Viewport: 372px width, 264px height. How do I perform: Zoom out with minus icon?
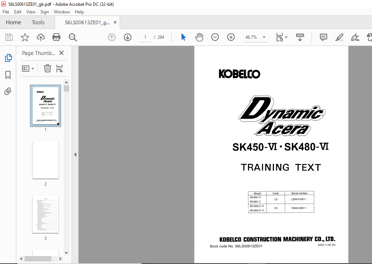[x=215, y=37]
